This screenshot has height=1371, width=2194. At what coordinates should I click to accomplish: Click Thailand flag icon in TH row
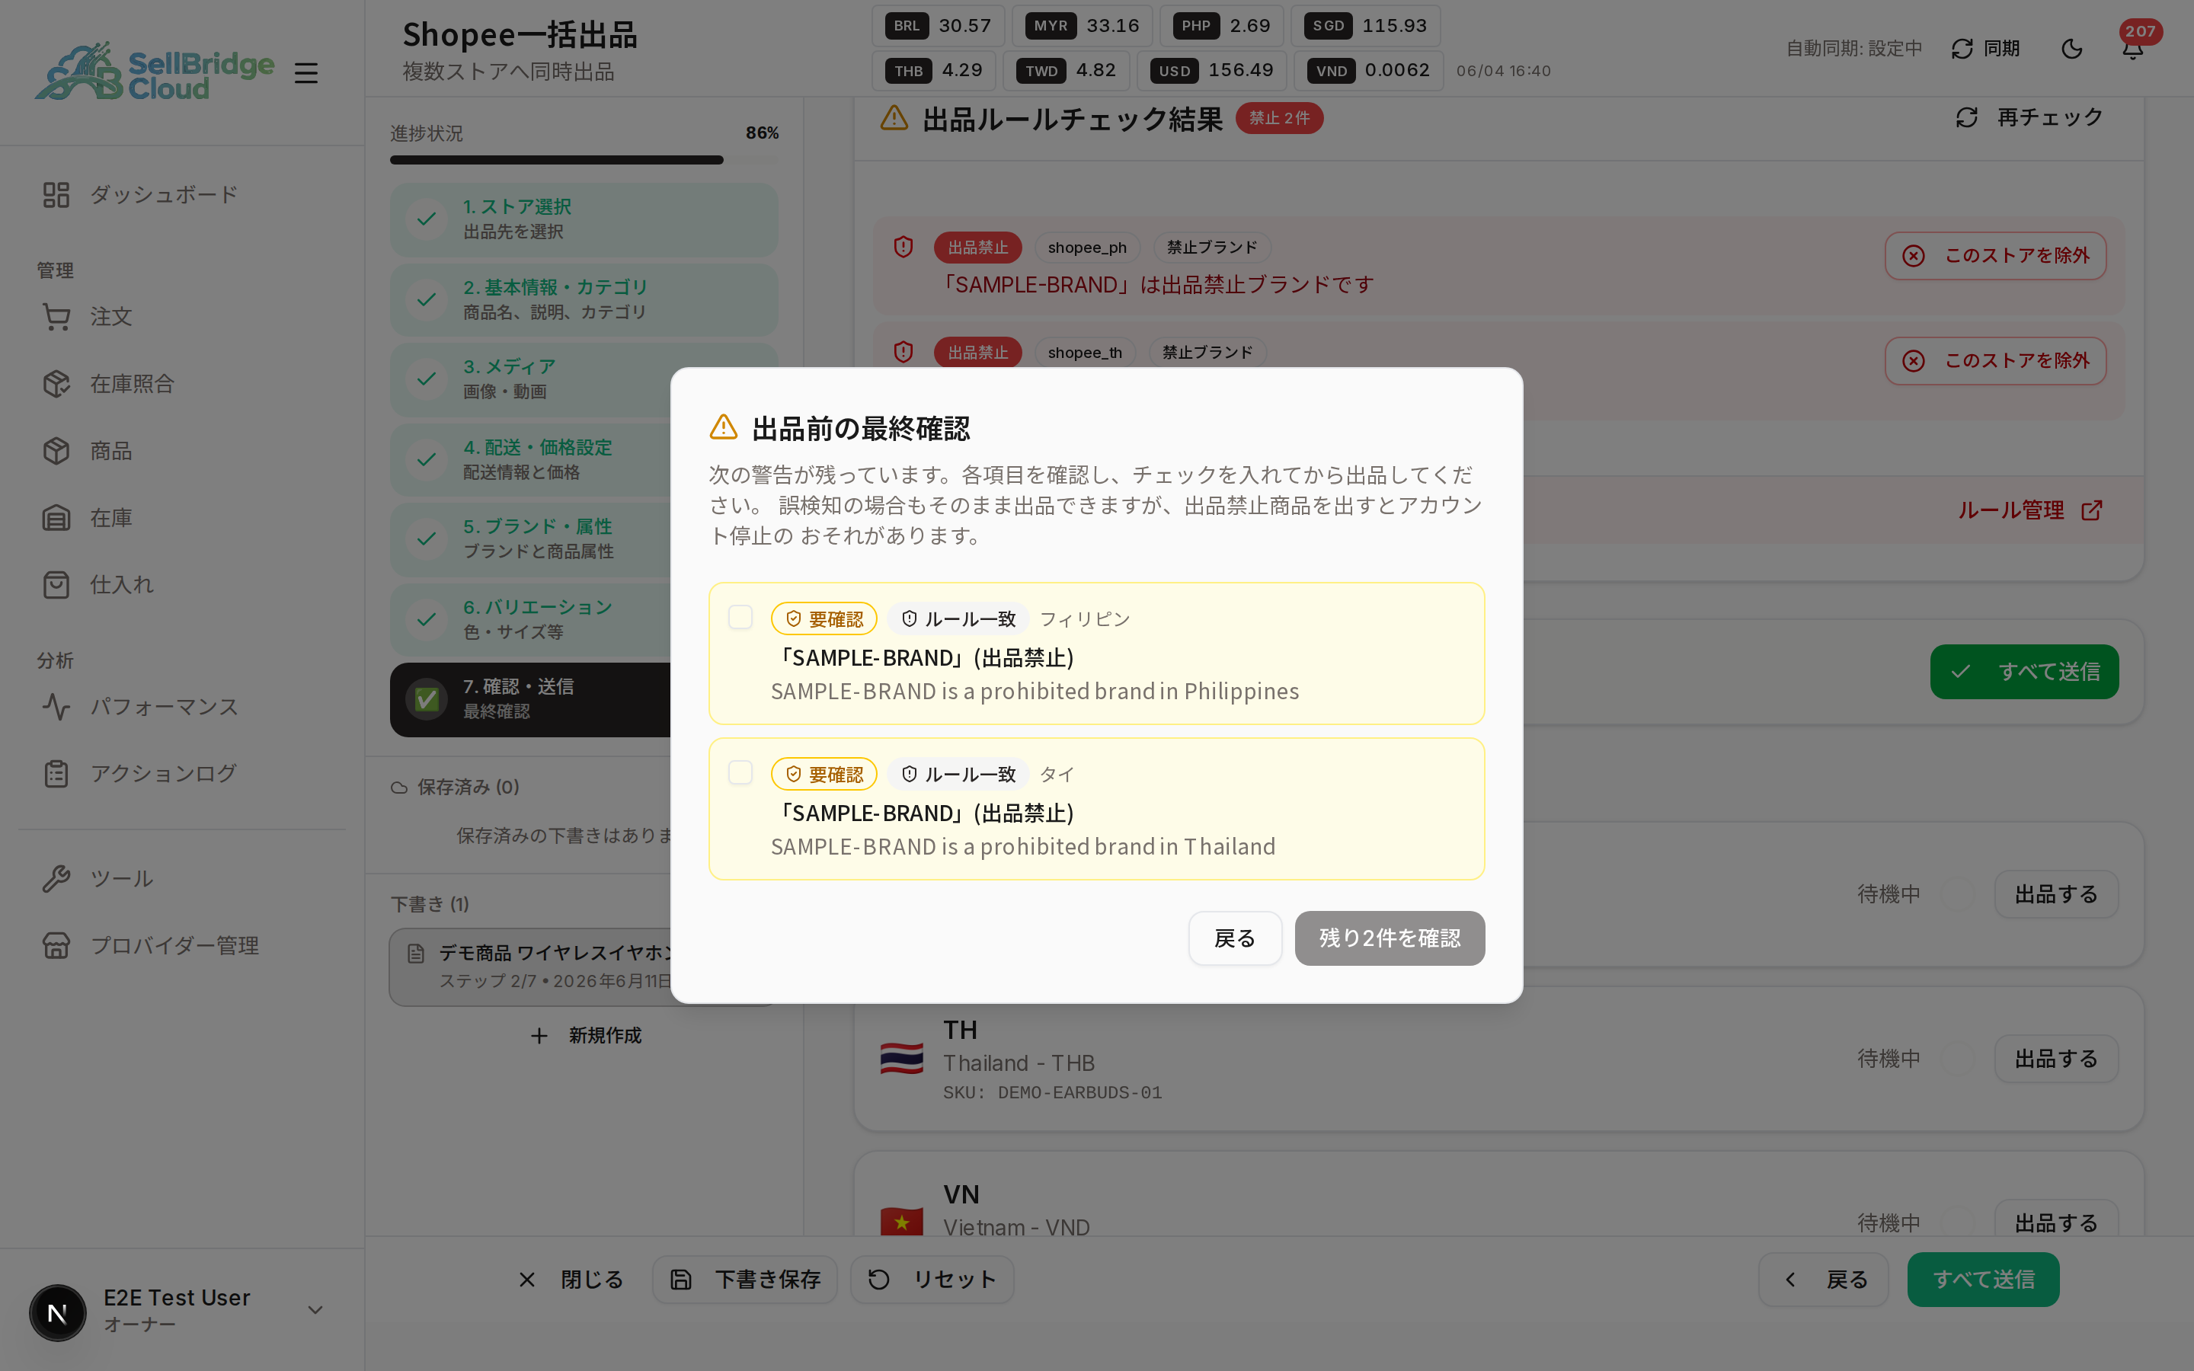pyautogui.click(x=902, y=1059)
